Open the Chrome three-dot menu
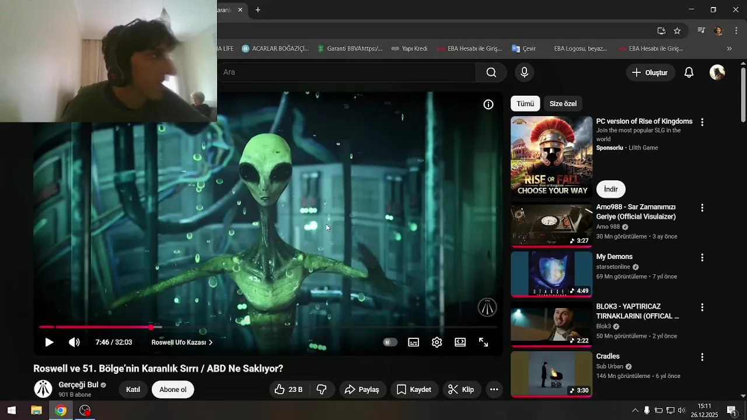 (736, 31)
